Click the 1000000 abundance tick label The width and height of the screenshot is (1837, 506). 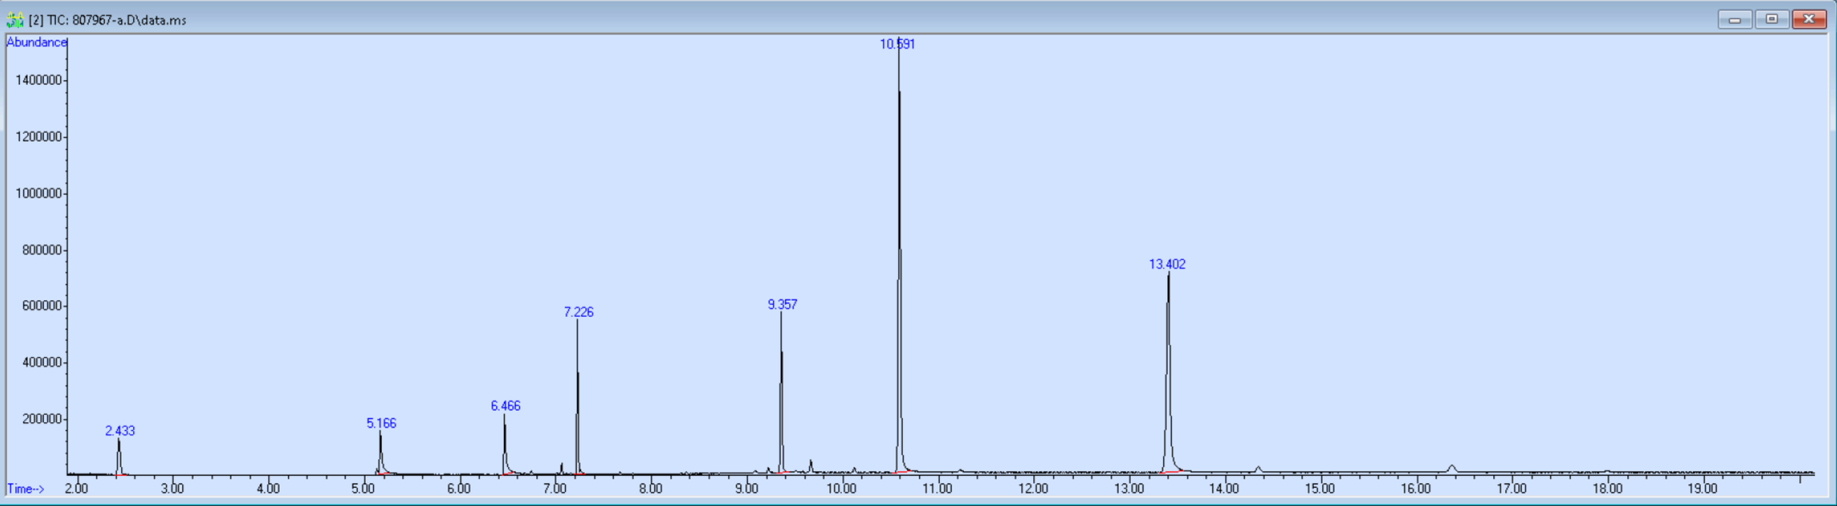click(x=38, y=194)
